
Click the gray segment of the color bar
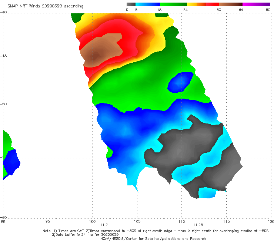131,4
